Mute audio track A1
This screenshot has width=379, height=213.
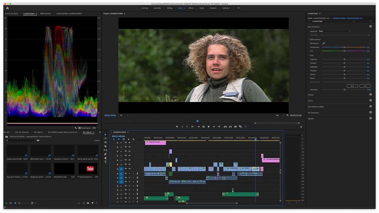point(130,174)
